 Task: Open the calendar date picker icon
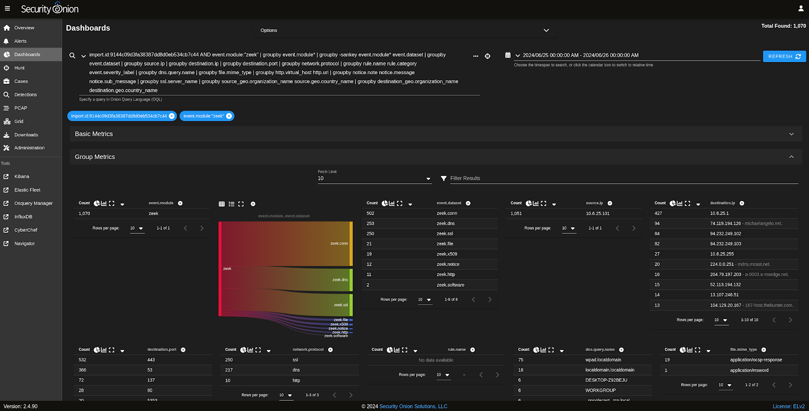508,55
